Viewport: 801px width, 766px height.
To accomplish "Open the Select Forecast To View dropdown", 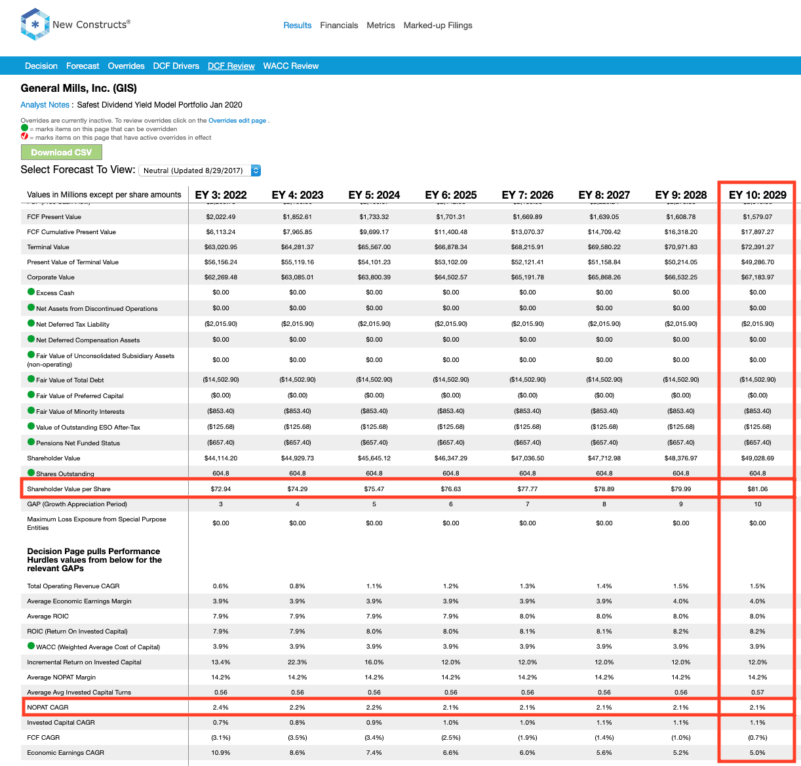I will coord(200,171).
